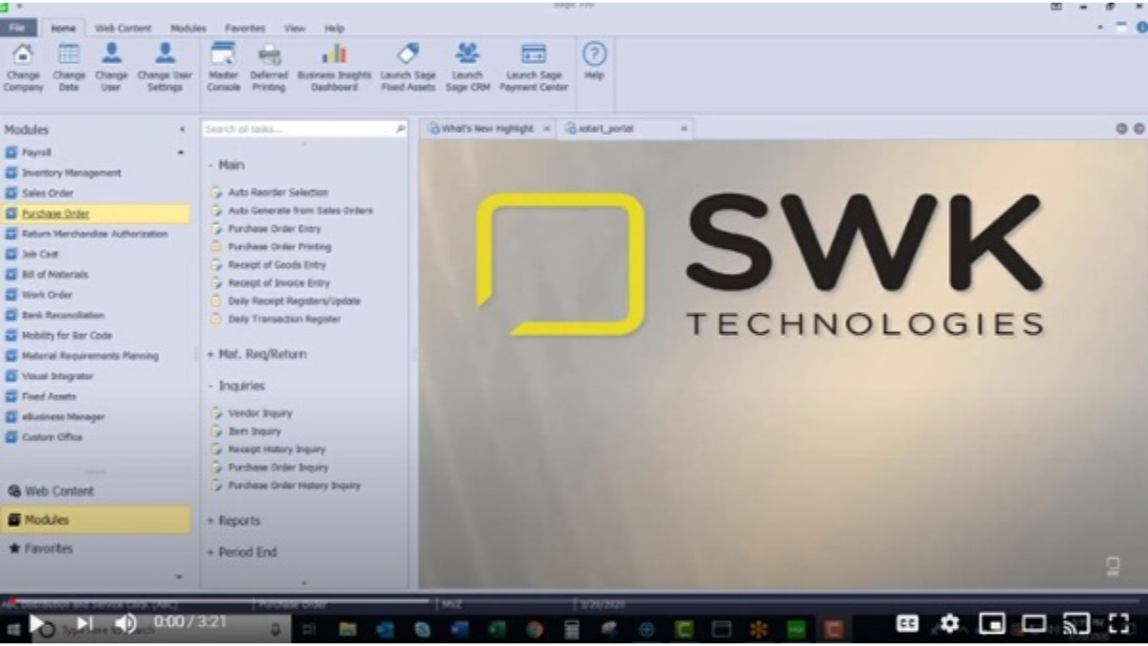Open the Change Date calendar icon
Image resolution: width=1148 pixels, height=646 pixels.
point(69,67)
